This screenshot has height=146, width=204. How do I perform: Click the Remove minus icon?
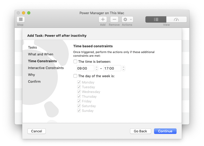(x=114, y=19)
